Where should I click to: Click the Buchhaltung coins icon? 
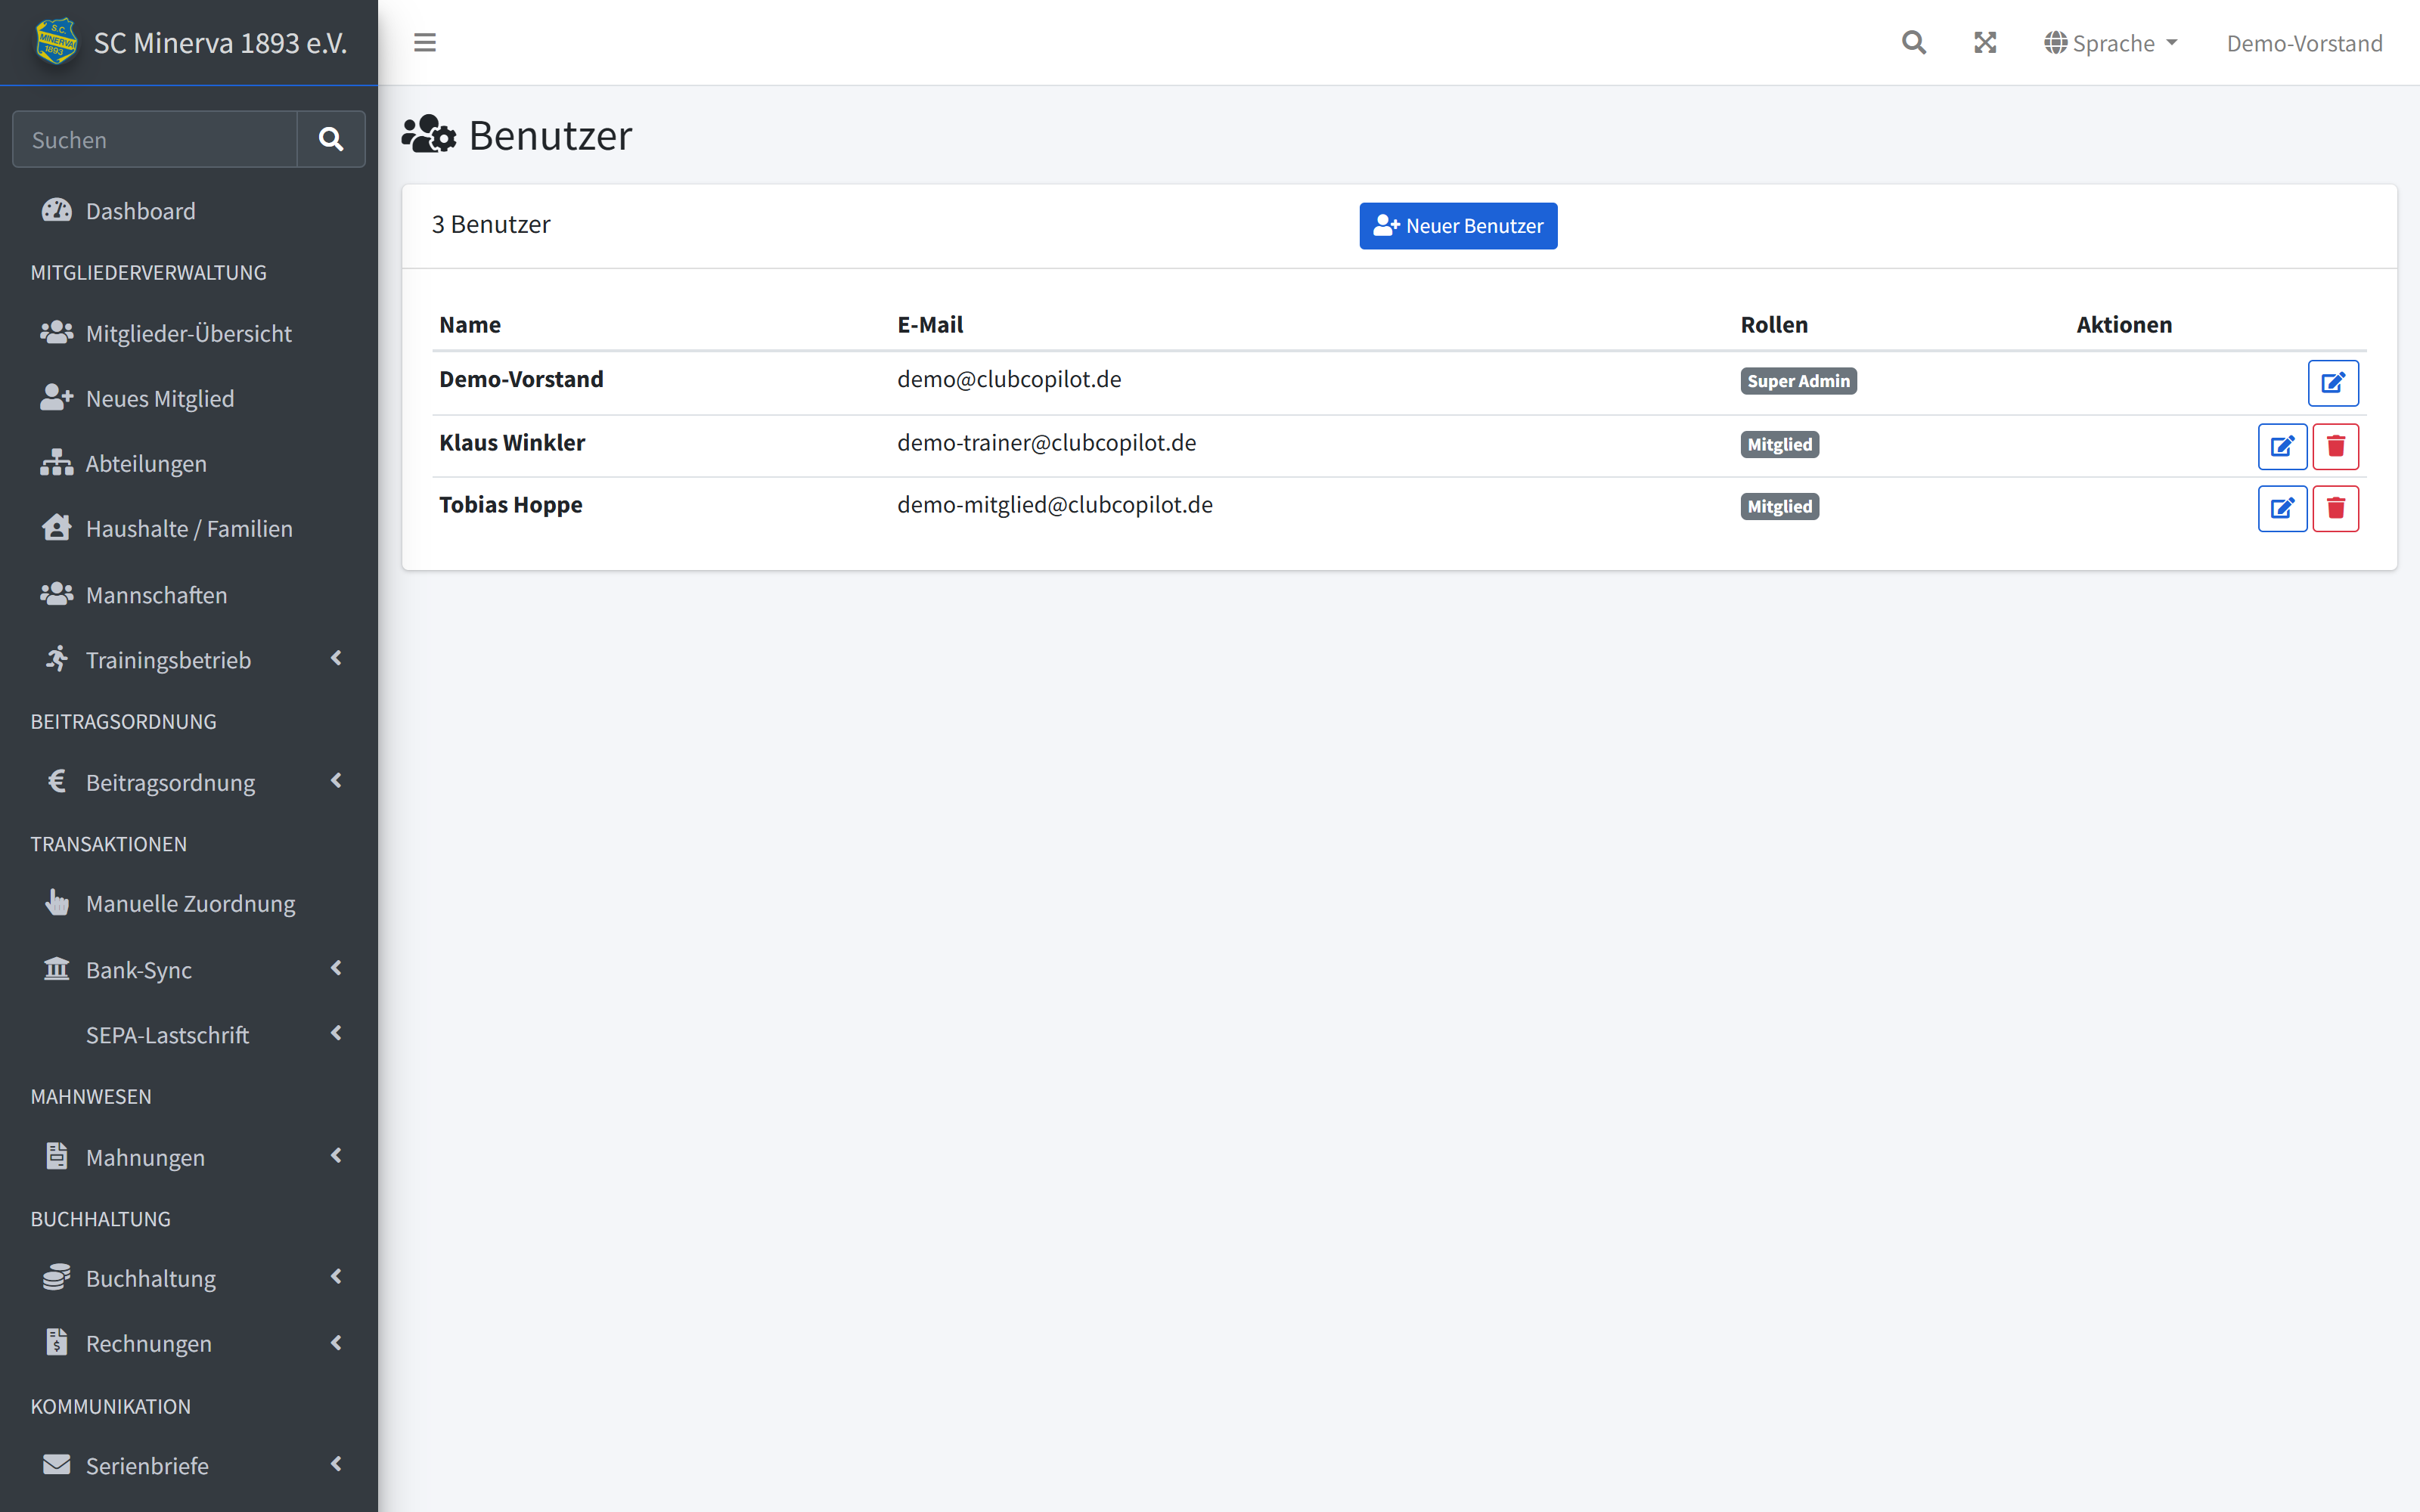[56, 1277]
